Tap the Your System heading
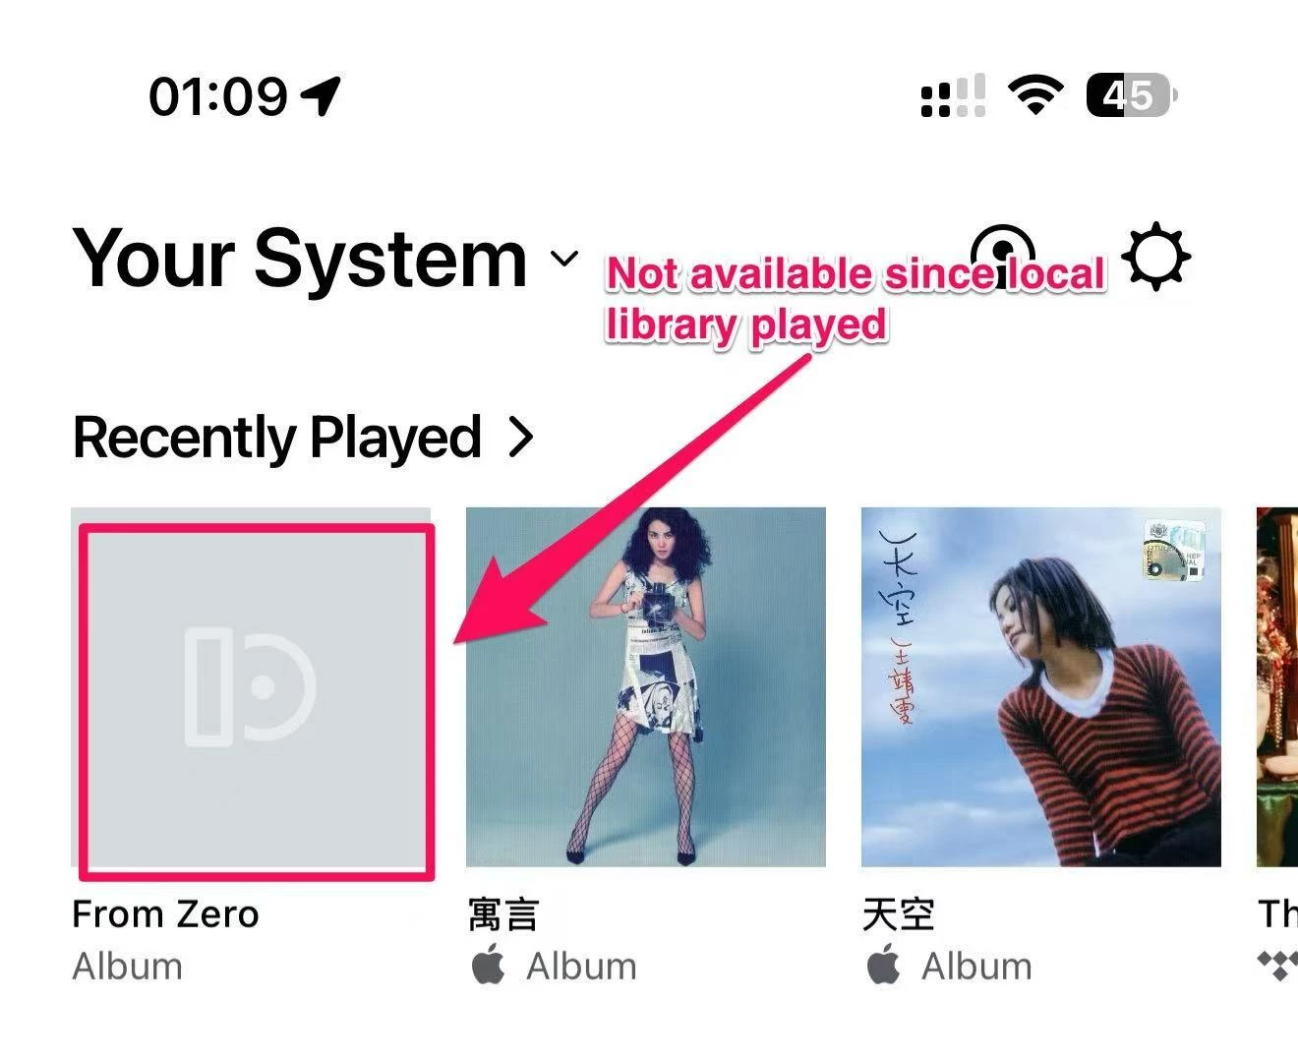Viewport: 1298px width, 1060px height. (300, 259)
